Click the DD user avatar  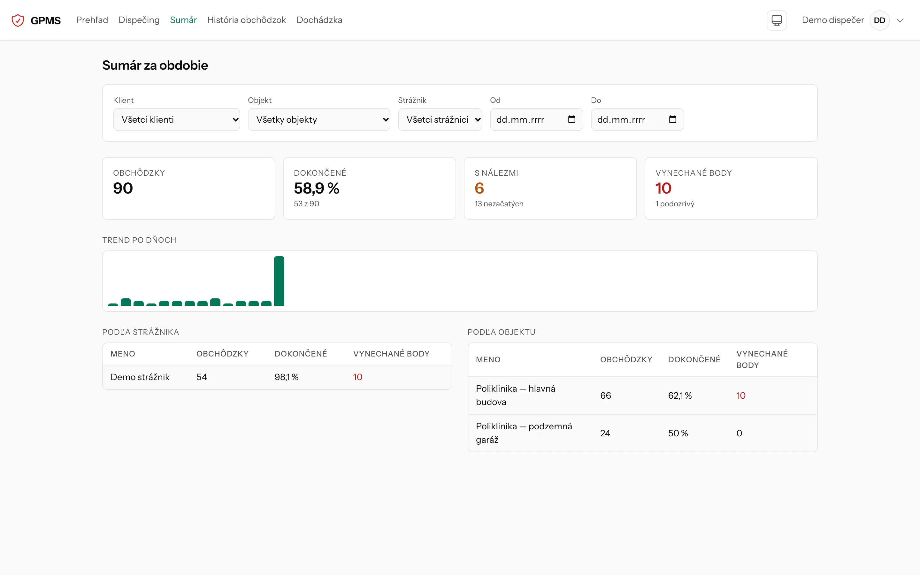point(879,20)
